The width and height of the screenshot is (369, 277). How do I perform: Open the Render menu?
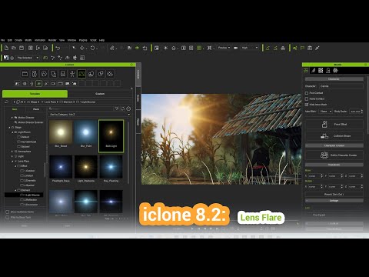point(52,40)
